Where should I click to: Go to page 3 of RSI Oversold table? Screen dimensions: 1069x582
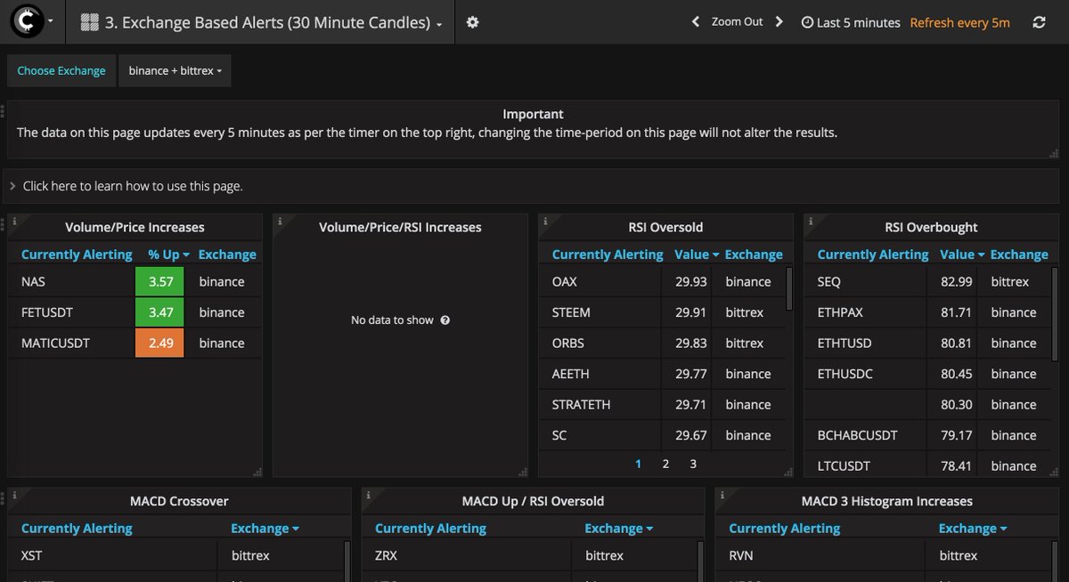(x=693, y=464)
